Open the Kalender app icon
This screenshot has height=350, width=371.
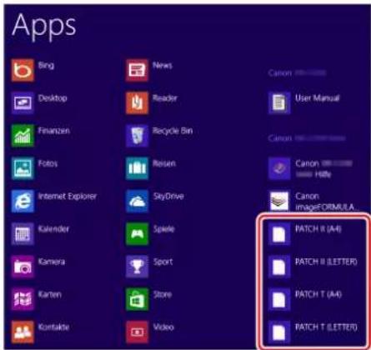tap(23, 234)
